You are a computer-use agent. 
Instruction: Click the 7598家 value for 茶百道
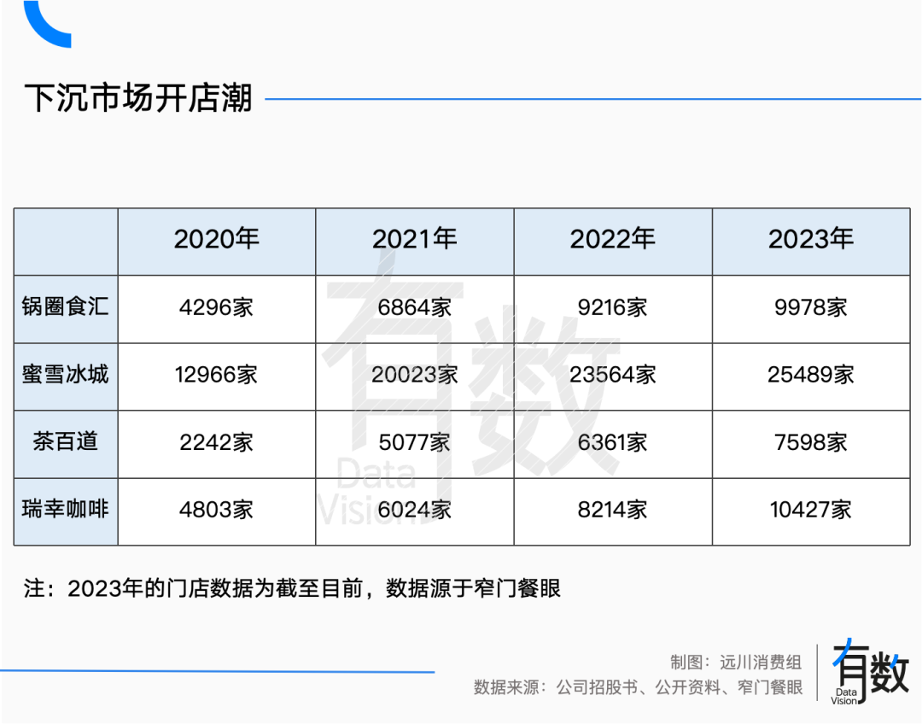[811, 444]
